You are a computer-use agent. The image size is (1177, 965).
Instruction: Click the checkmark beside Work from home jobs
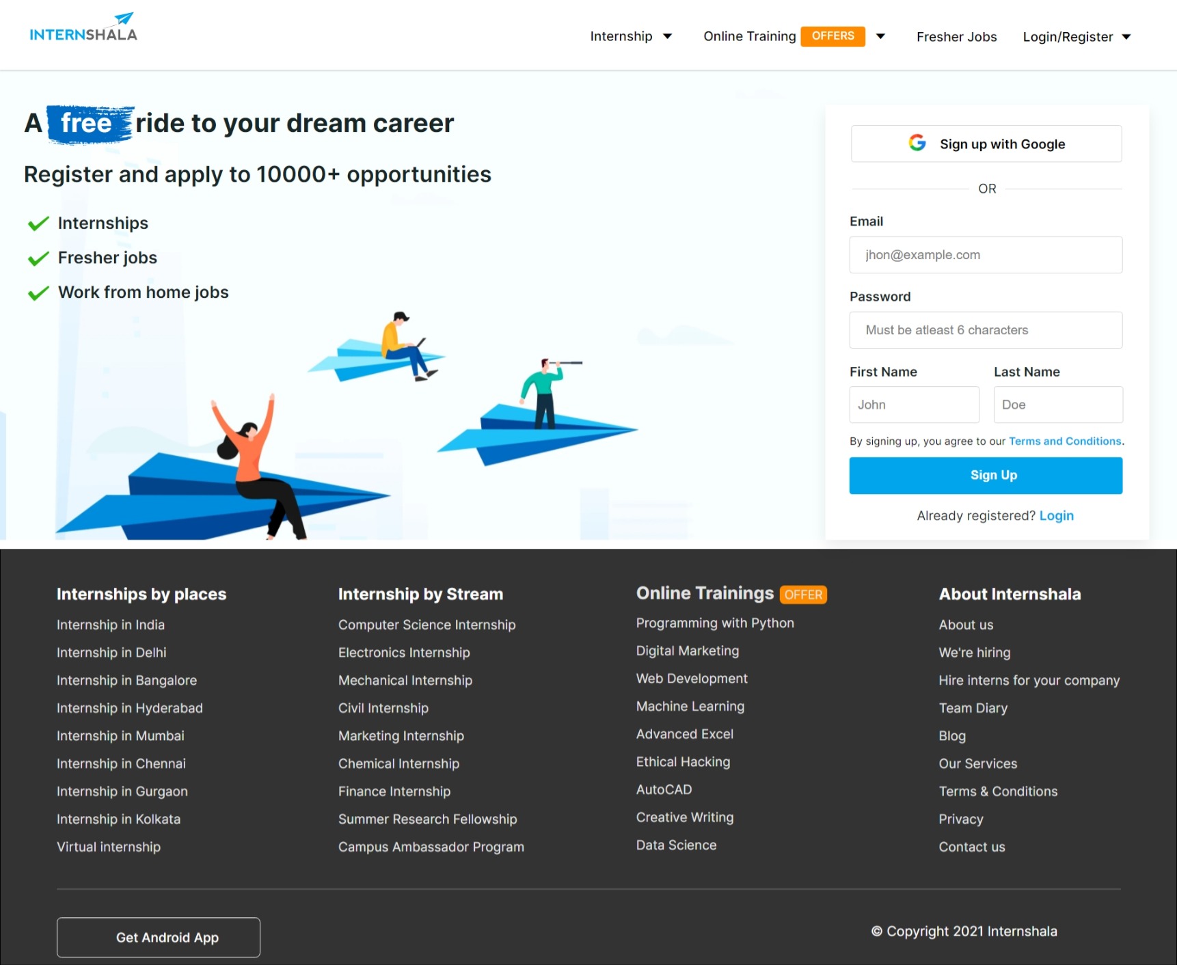(x=38, y=293)
